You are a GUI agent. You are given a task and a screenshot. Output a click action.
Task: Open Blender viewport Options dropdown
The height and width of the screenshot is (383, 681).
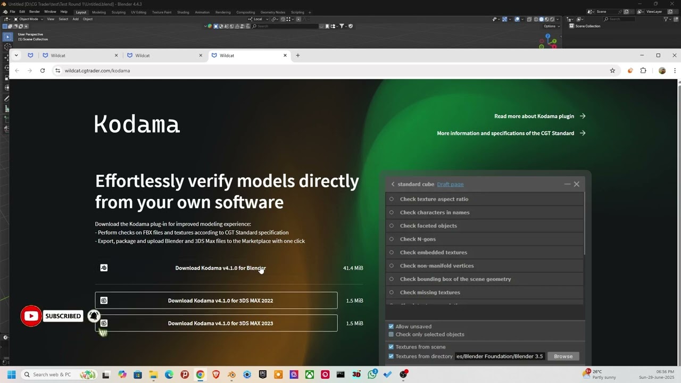tap(551, 26)
